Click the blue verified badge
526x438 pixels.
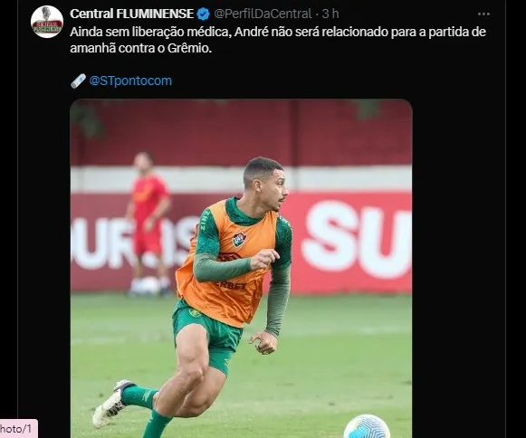coord(203,14)
